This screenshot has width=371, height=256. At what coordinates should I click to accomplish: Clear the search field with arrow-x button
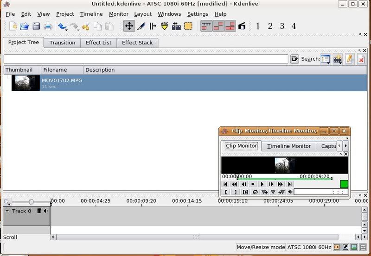tap(294, 59)
